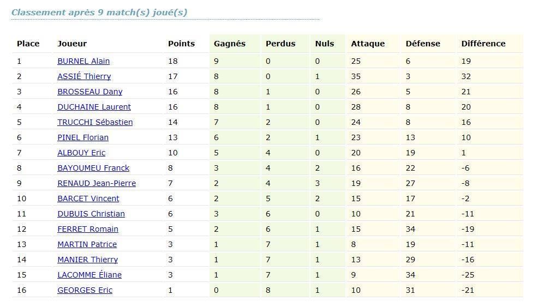Click BAYOUMEU Franck name link
The height and width of the screenshot is (307, 550).
click(93, 168)
